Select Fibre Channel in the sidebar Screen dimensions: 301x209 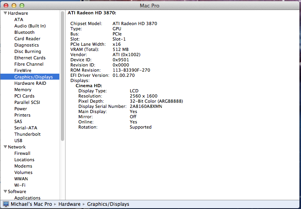pos(29,64)
